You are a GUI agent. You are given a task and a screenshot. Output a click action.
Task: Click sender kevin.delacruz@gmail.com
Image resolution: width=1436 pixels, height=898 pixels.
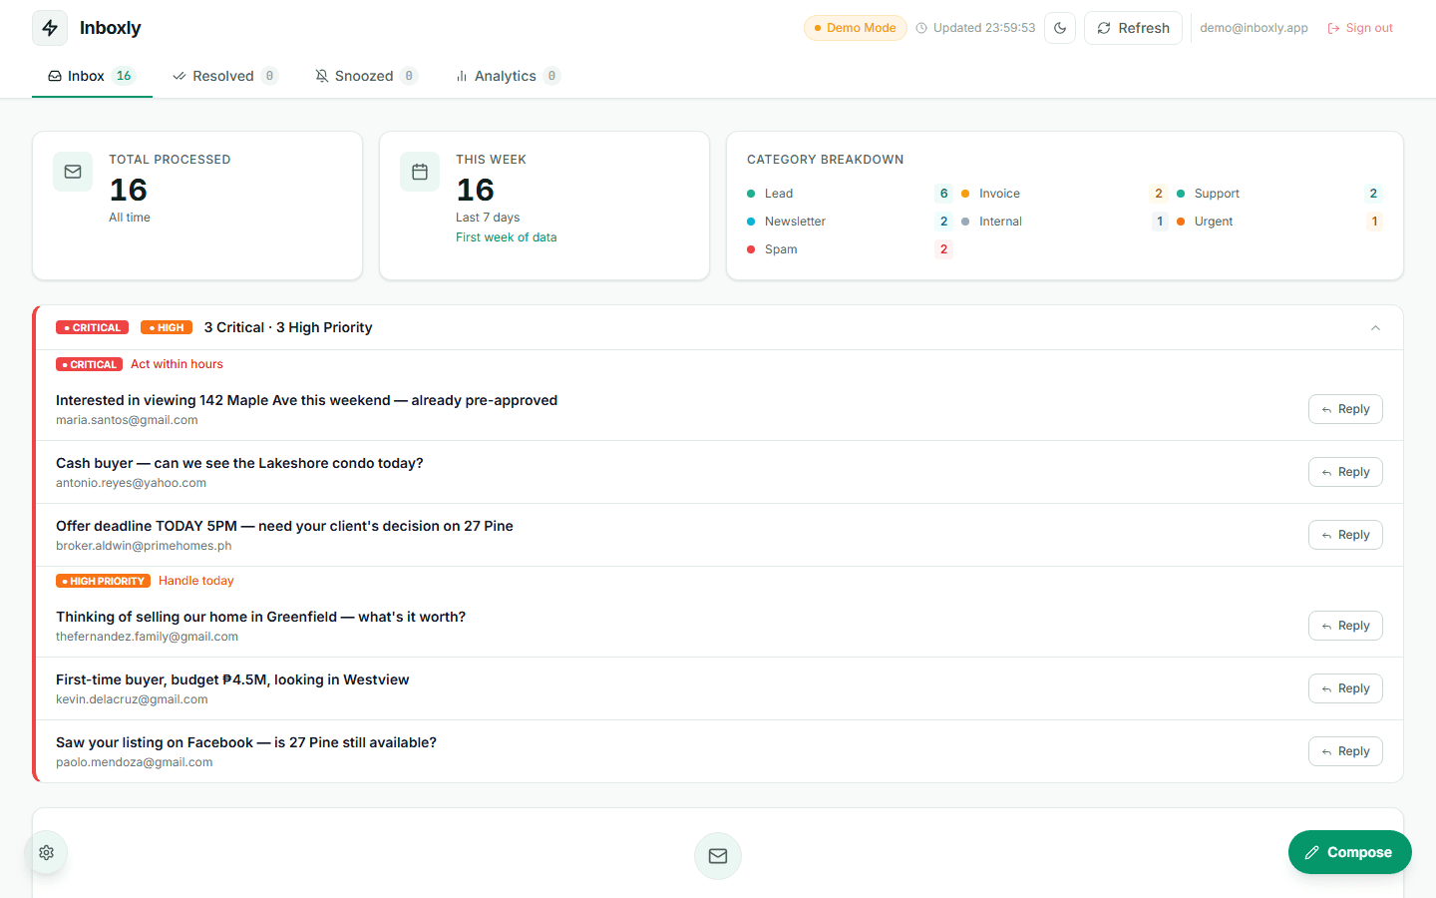[132, 699]
